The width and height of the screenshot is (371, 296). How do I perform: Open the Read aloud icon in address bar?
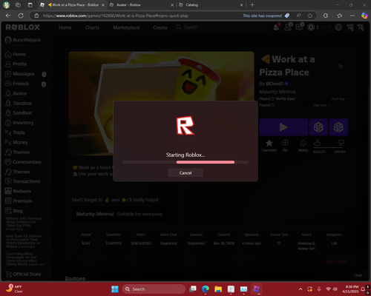[299, 16]
